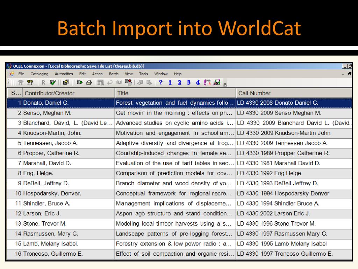Open the File menu
Viewport: 358px width, 269px height.
(21, 74)
